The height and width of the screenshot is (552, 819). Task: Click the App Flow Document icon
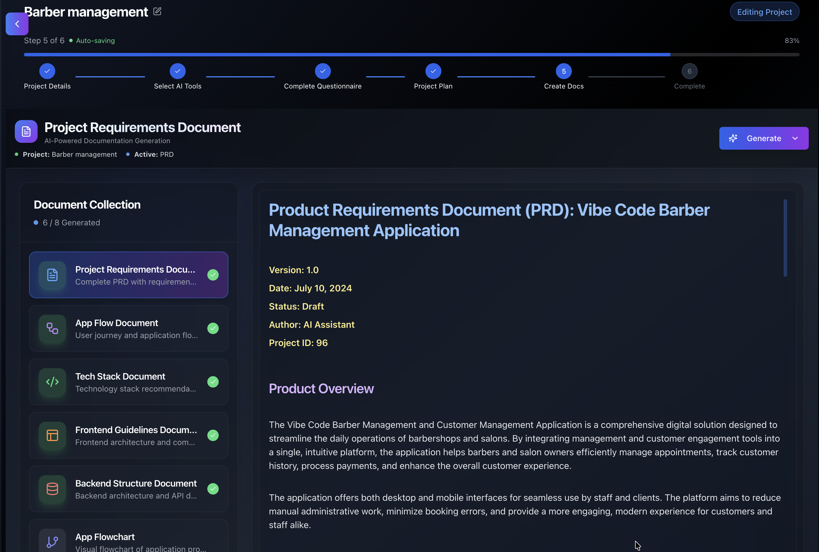point(52,328)
